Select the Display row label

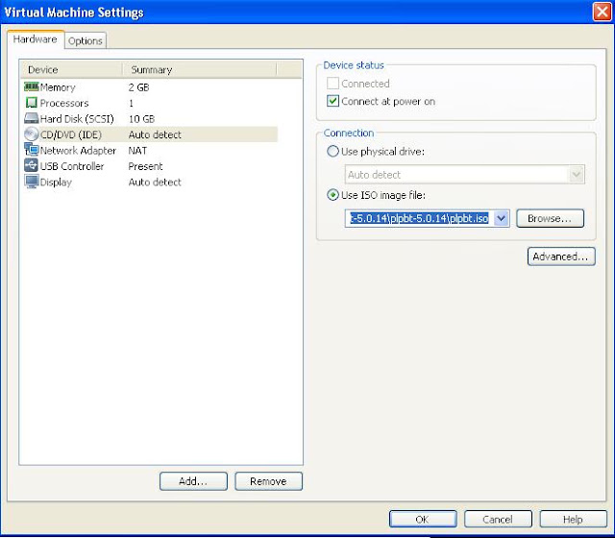(x=56, y=182)
